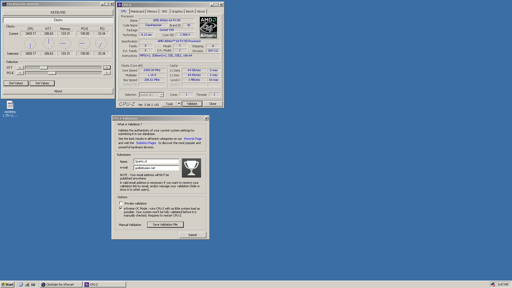Open the Start menu
The image size is (512, 288).
click(7, 285)
